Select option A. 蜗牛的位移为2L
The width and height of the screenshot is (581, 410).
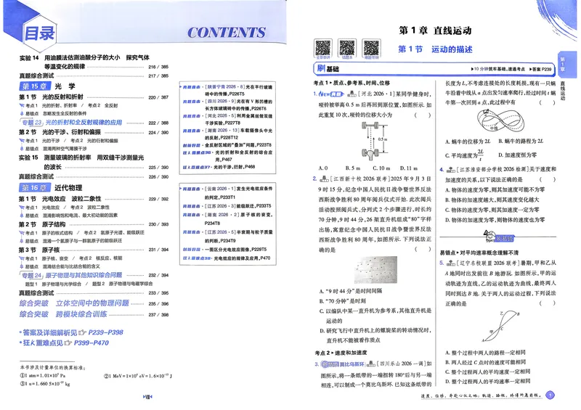(468, 142)
